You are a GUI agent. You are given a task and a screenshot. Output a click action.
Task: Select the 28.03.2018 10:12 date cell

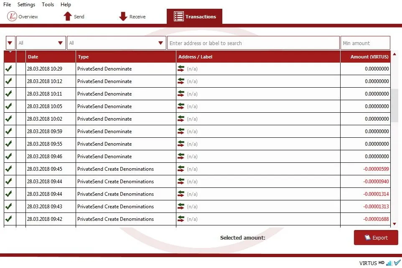51,81
